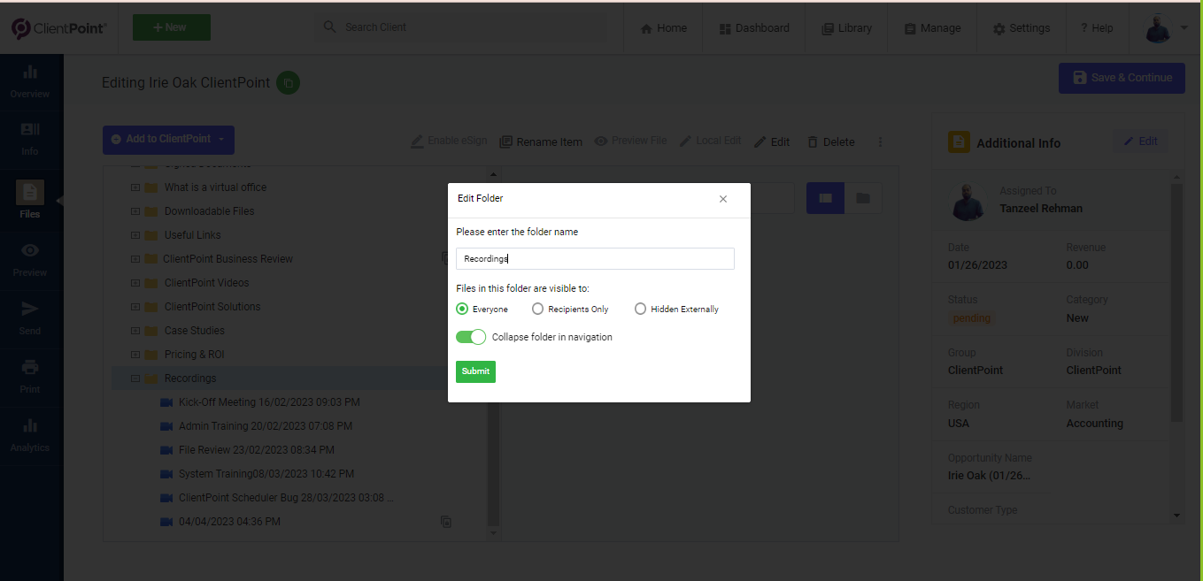The height and width of the screenshot is (581, 1203).
Task: Open the Dashboard page
Action: 754,28
